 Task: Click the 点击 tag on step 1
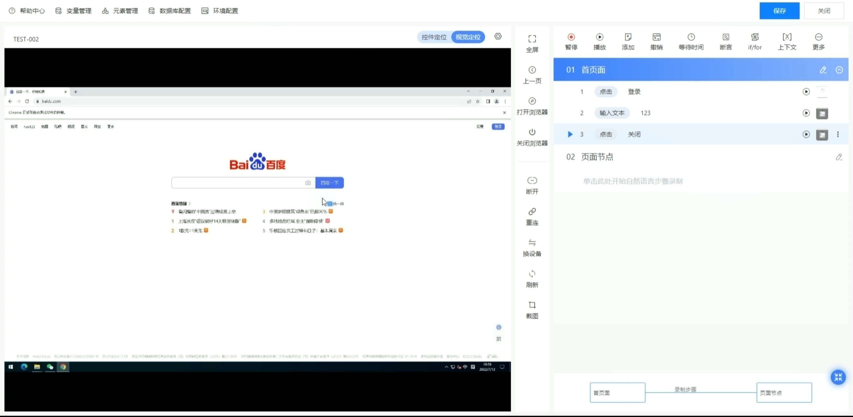point(606,92)
